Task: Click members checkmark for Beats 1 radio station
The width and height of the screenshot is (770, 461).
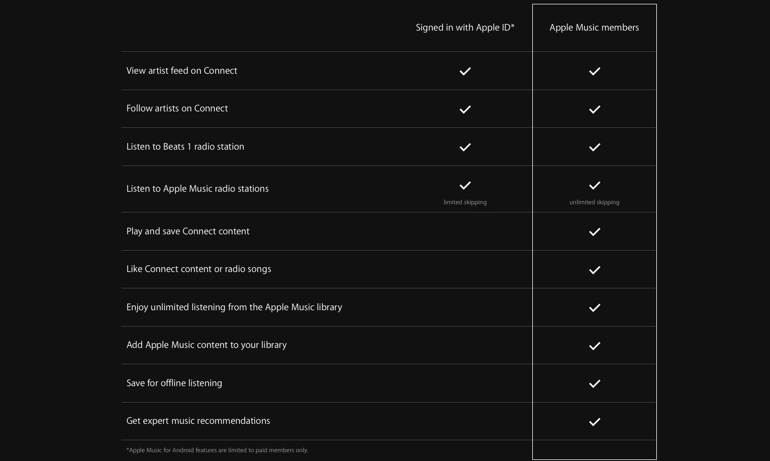Action: (595, 147)
